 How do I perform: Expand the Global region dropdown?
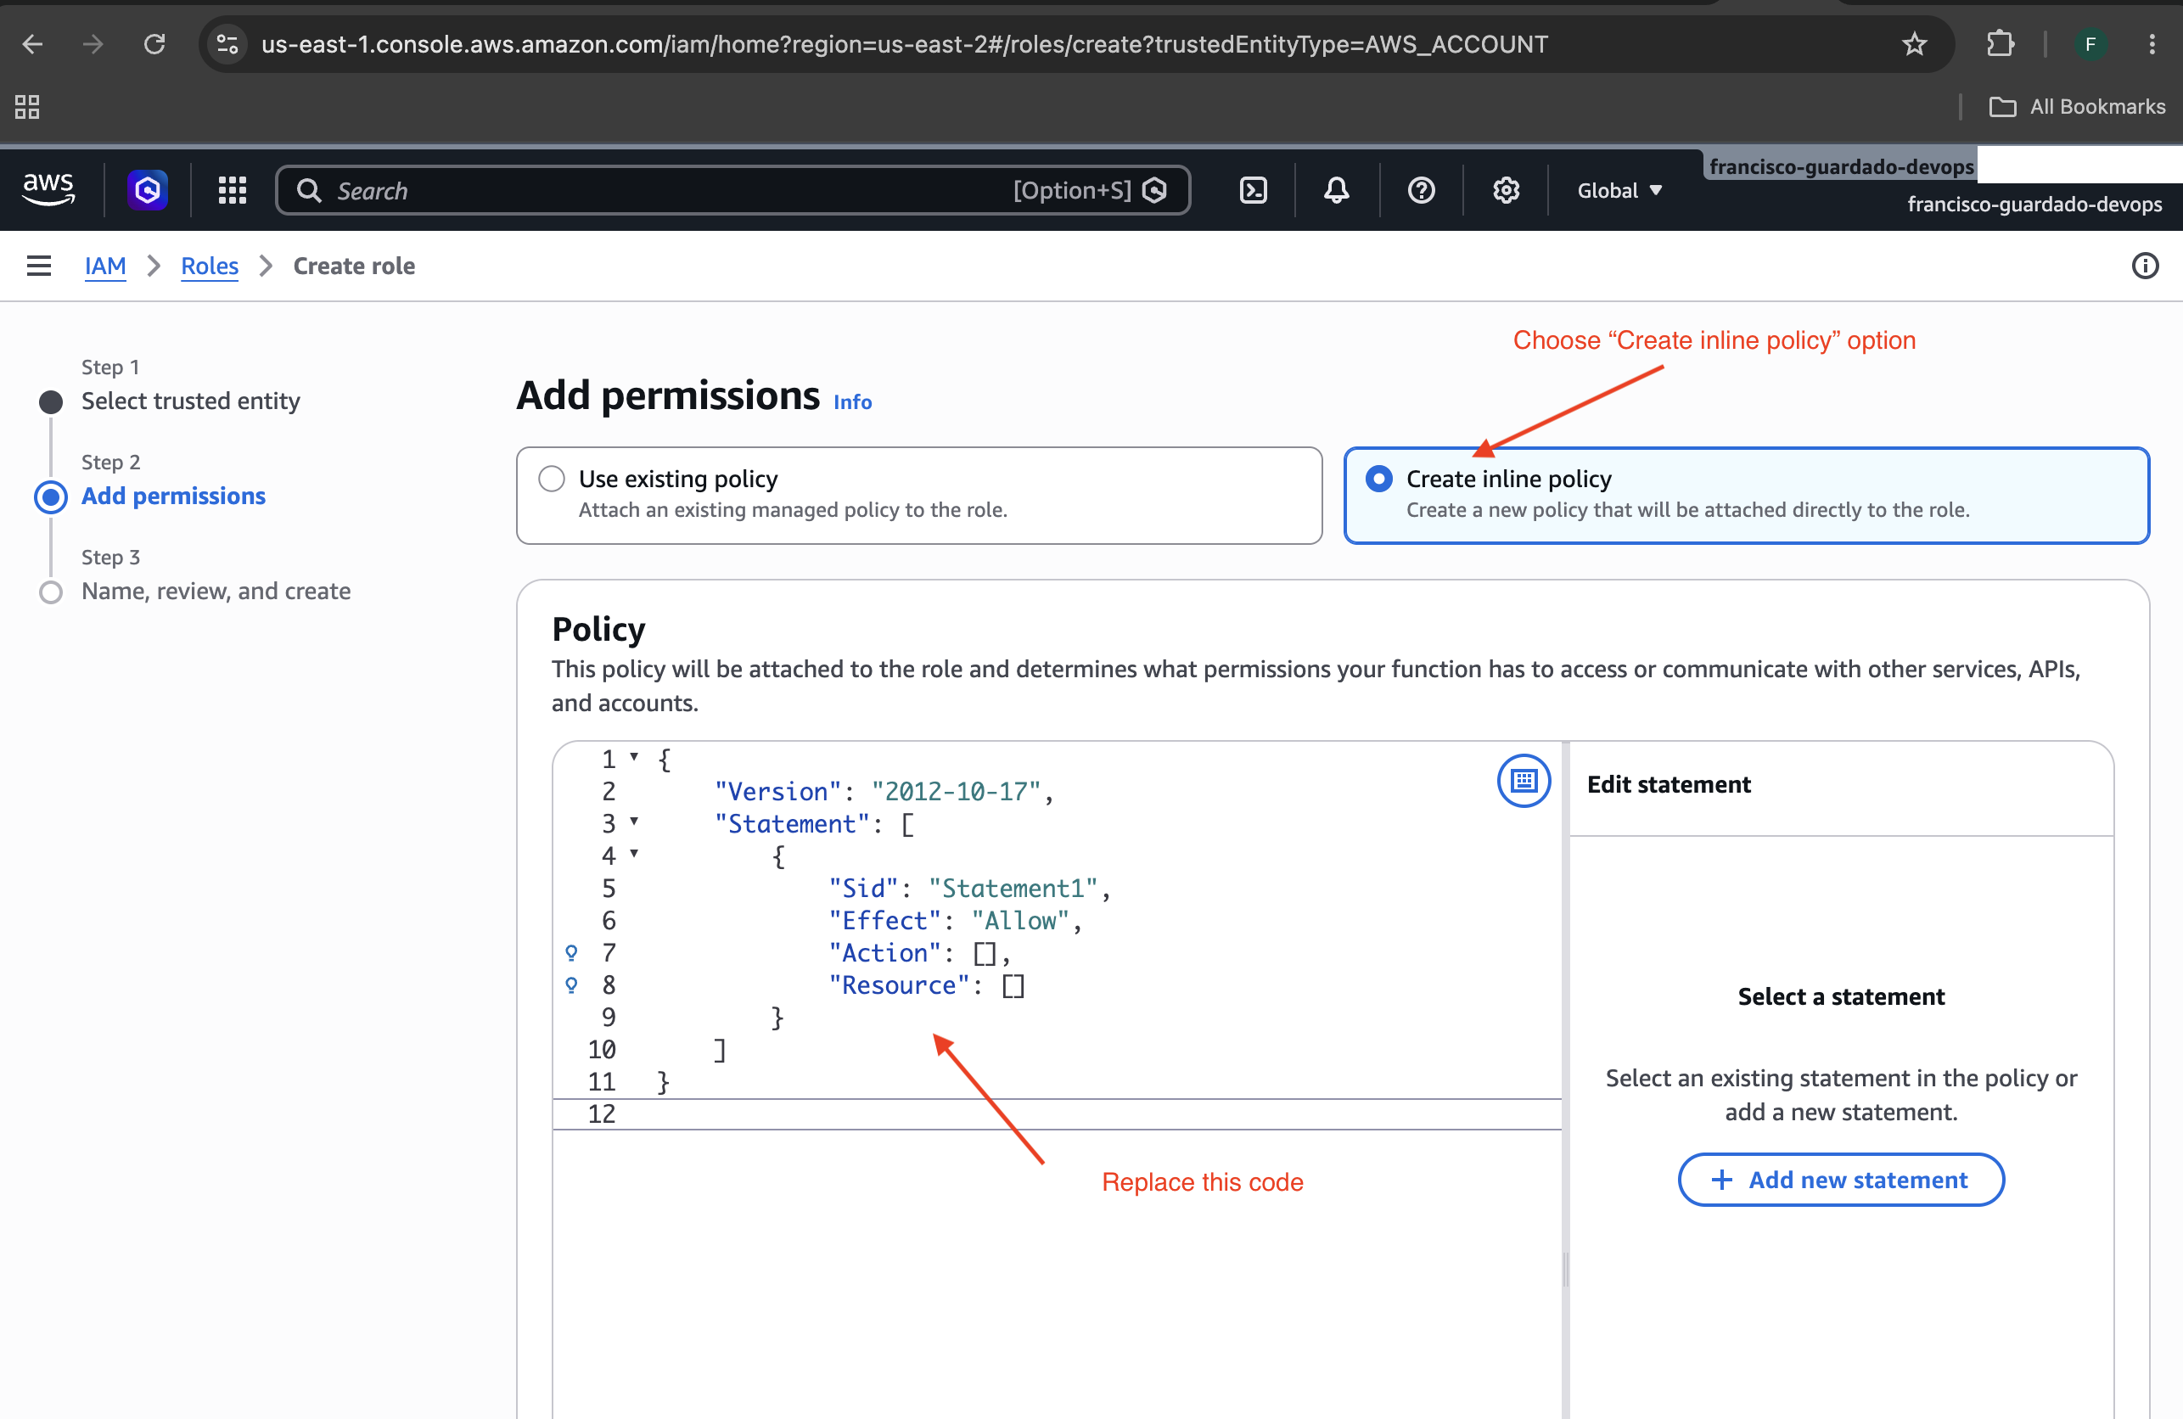pyautogui.click(x=1619, y=190)
